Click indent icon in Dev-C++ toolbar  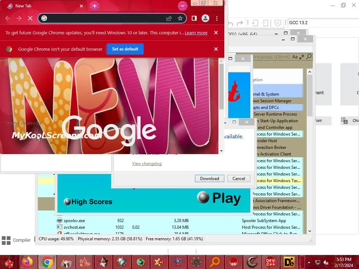pyautogui.click(x=255, y=23)
